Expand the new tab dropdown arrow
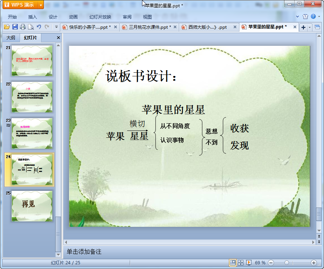 point(309,27)
